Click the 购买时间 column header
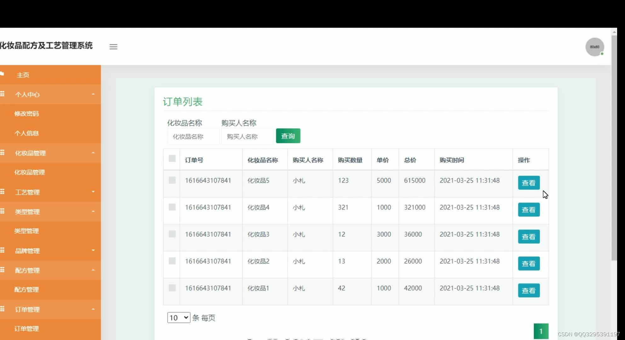This screenshot has width=625, height=340. [452, 160]
